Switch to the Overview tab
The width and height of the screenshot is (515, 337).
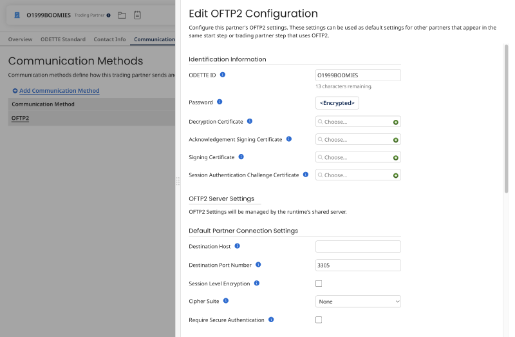[21, 39]
